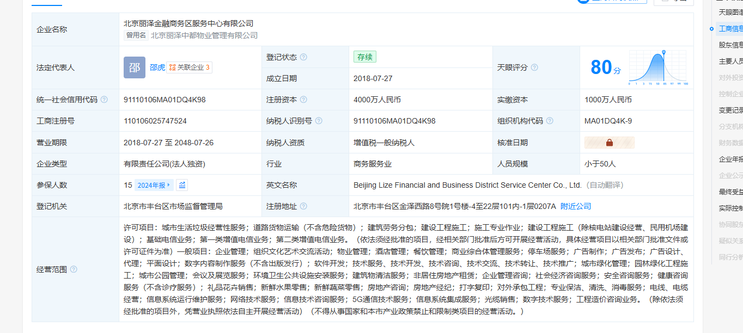Click the 存续 registration status badge

click(x=365, y=57)
